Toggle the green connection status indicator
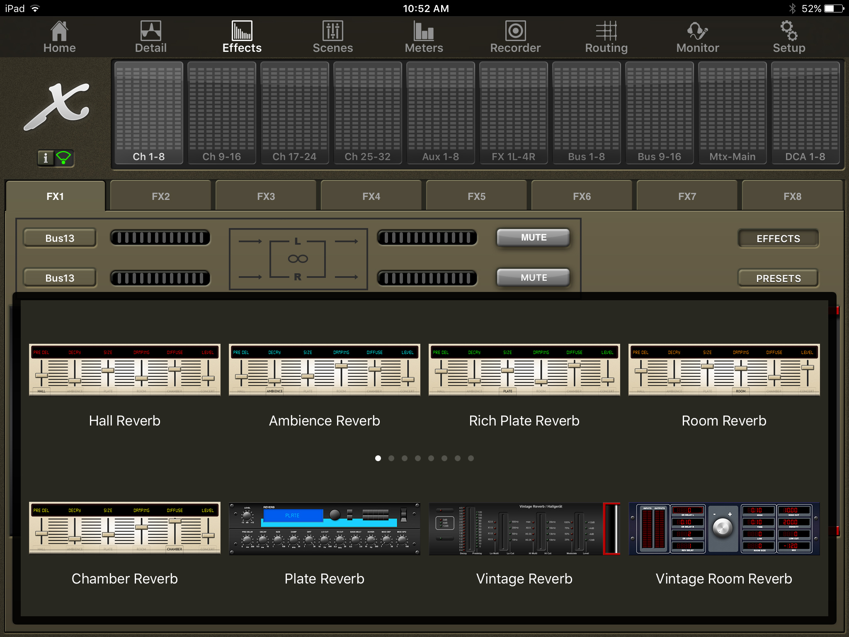Screen dimensions: 849x637 click(x=65, y=158)
